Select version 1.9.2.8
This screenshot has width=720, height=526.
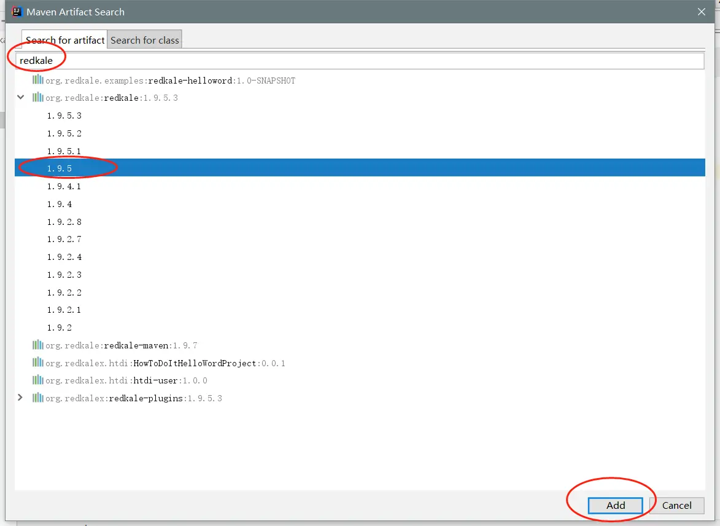click(64, 222)
